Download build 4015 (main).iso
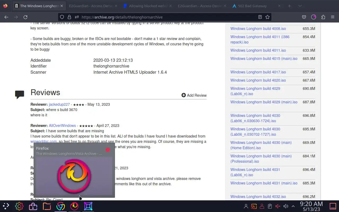Image resolution: width=339 pixels, height=212 pixels. 264,59
